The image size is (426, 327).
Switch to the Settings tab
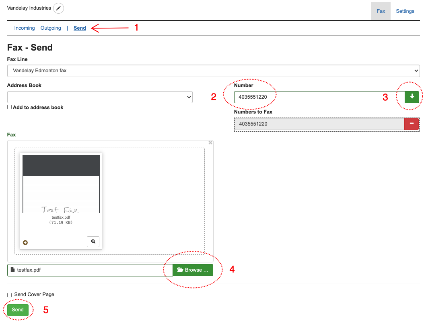click(405, 11)
